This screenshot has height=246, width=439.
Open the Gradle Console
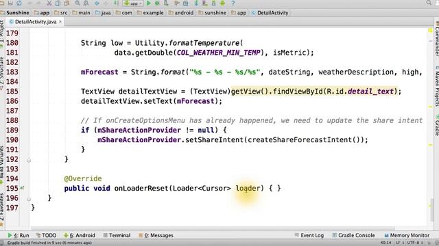353,235
